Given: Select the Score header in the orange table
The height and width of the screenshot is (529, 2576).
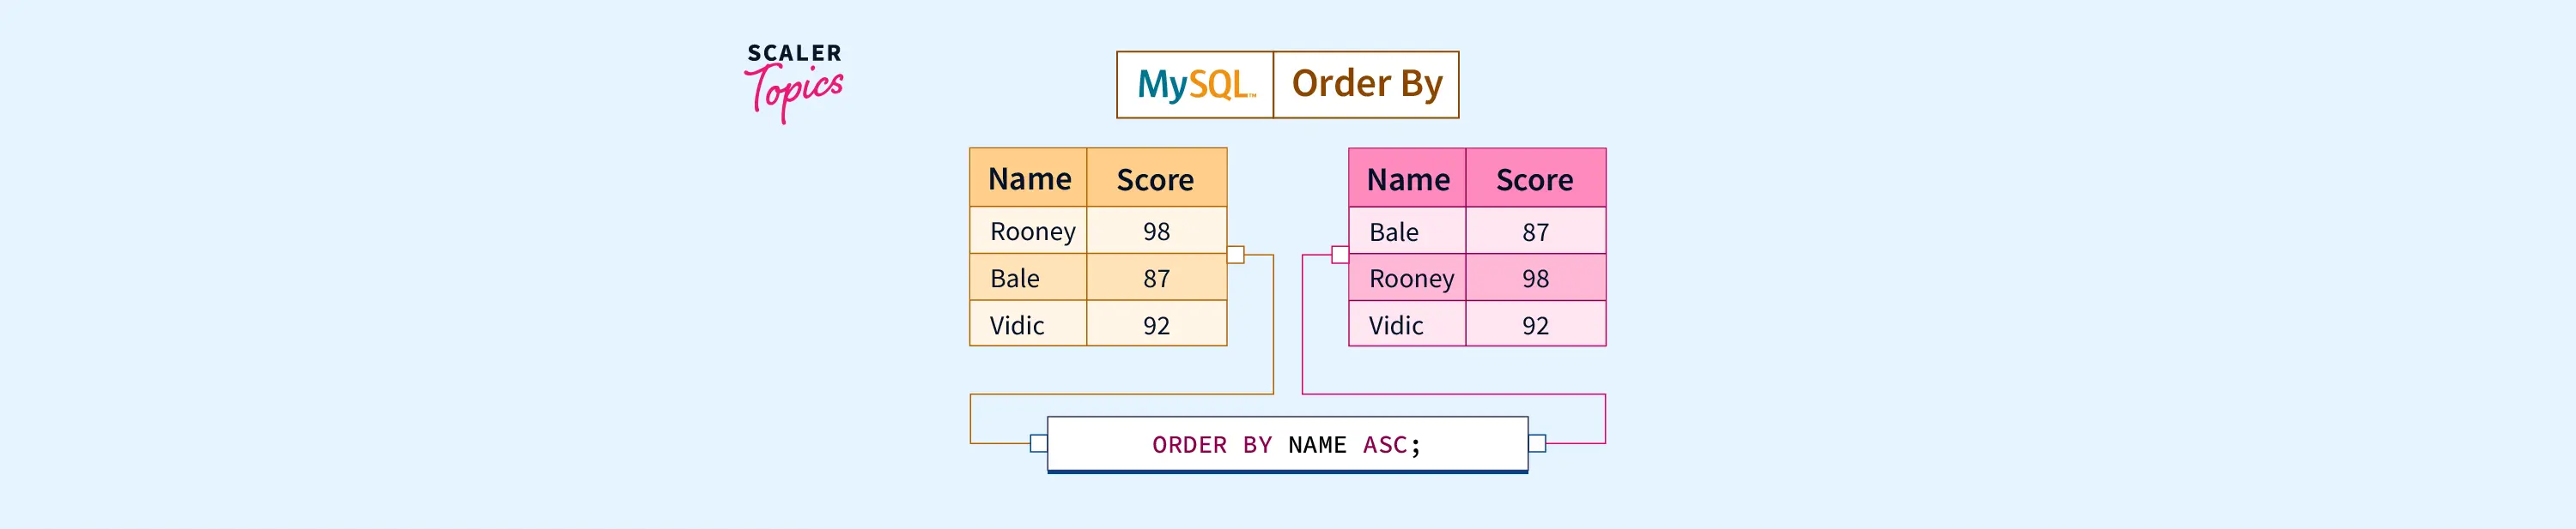Looking at the screenshot, I should pos(1155,180).
